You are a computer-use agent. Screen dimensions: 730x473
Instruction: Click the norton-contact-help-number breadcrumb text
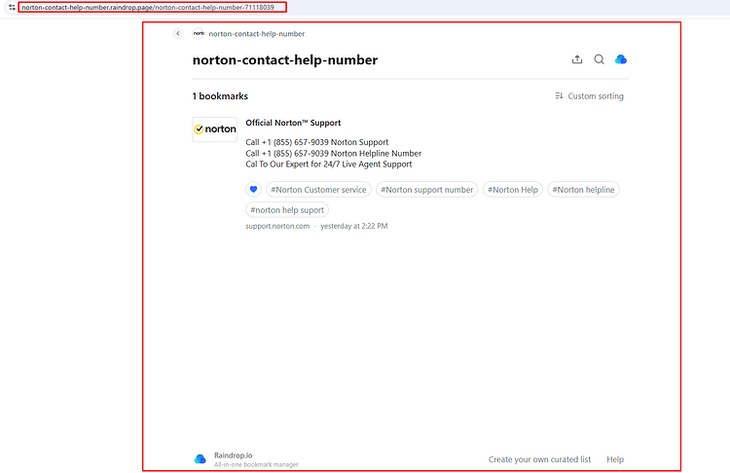[x=257, y=34]
